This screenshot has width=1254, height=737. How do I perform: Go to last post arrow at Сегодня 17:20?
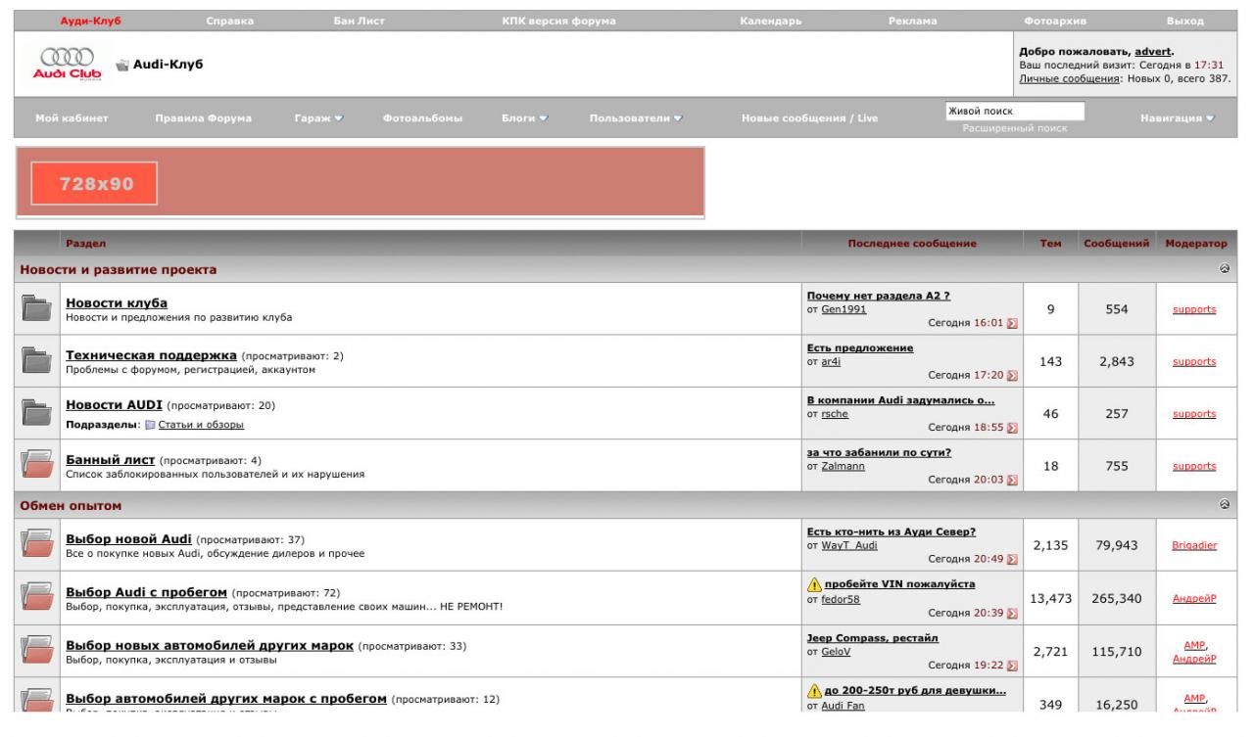pyautogui.click(x=1013, y=375)
